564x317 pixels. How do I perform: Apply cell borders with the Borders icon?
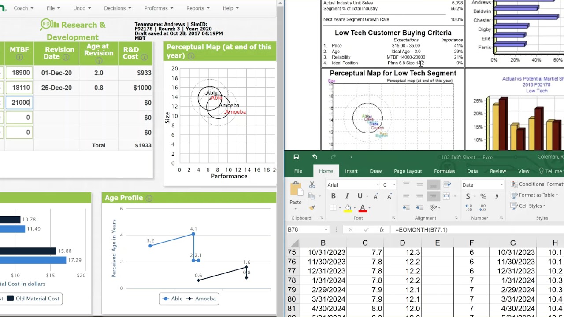334,208
